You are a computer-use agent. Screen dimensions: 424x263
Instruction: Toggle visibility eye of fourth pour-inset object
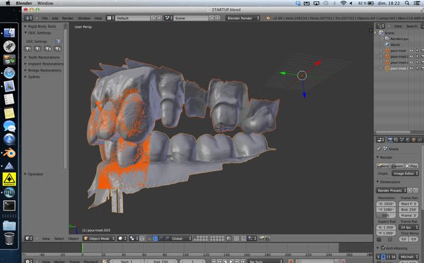click(411, 68)
